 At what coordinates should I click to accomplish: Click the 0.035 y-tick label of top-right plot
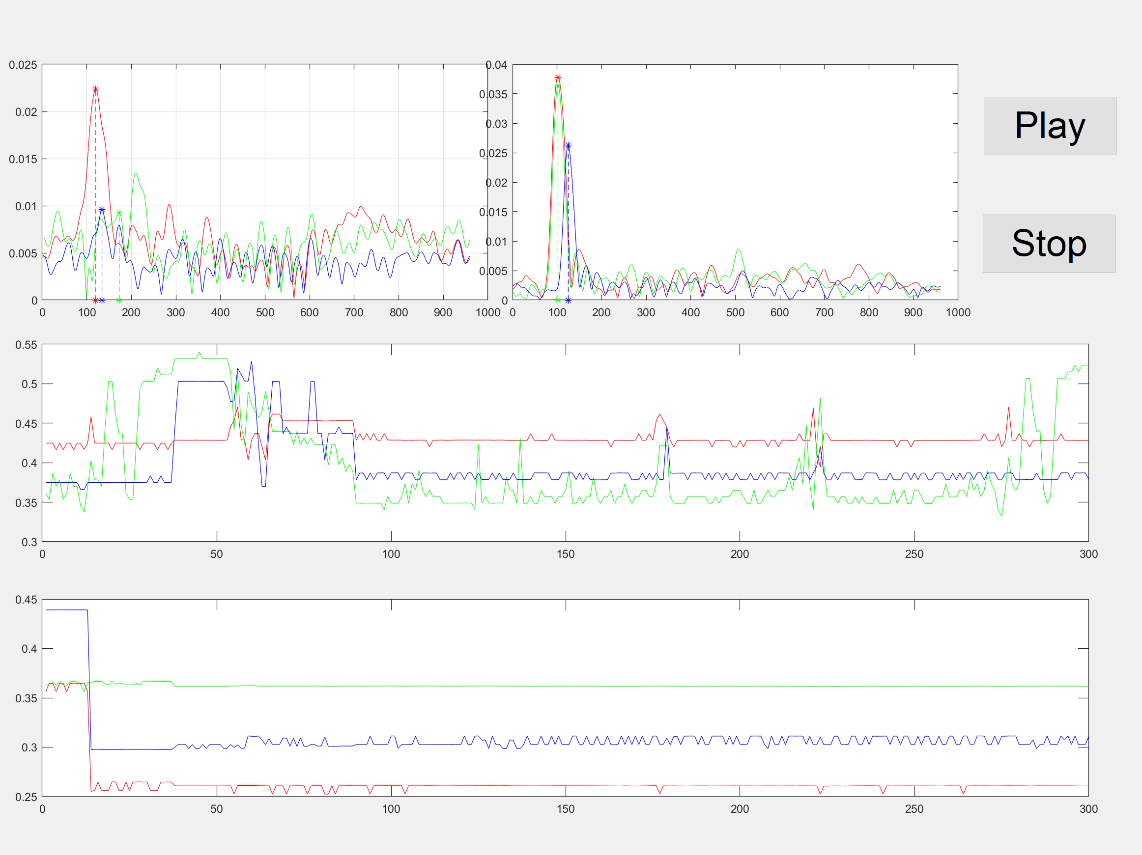click(x=493, y=94)
